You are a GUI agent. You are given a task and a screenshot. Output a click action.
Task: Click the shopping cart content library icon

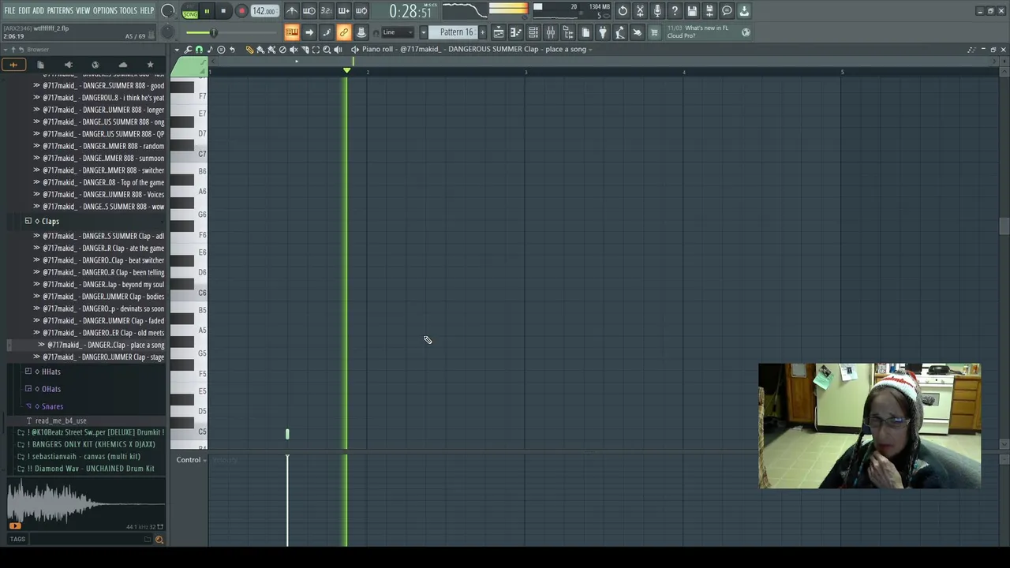point(653,32)
